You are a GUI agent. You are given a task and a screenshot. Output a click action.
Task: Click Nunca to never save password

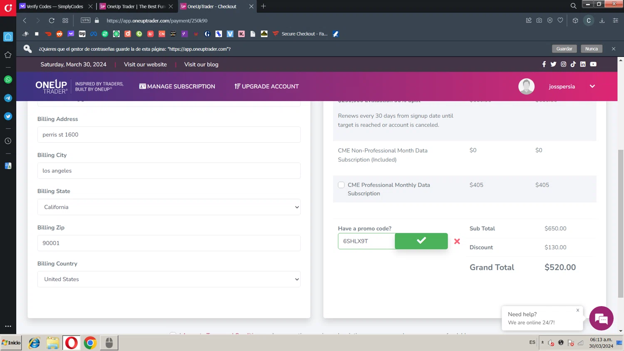(x=591, y=49)
